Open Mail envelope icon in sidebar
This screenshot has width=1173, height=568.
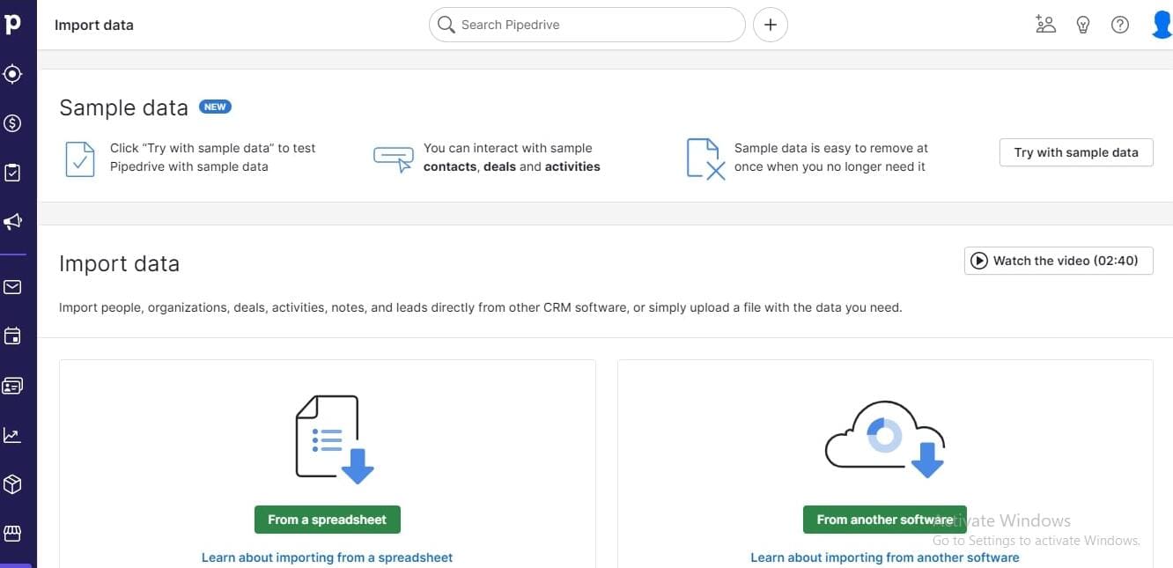(12, 287)
